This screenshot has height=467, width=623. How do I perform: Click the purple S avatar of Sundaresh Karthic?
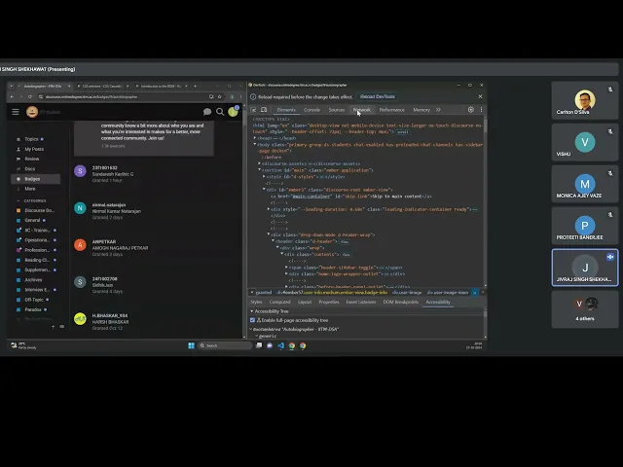point(80,171)
